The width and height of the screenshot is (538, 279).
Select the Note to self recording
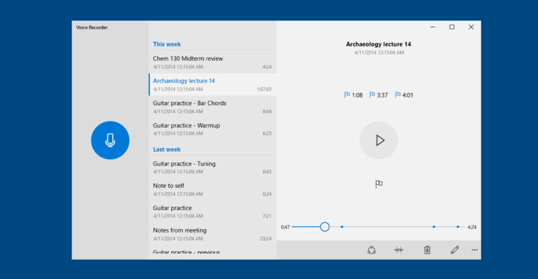tap(212, 189)
